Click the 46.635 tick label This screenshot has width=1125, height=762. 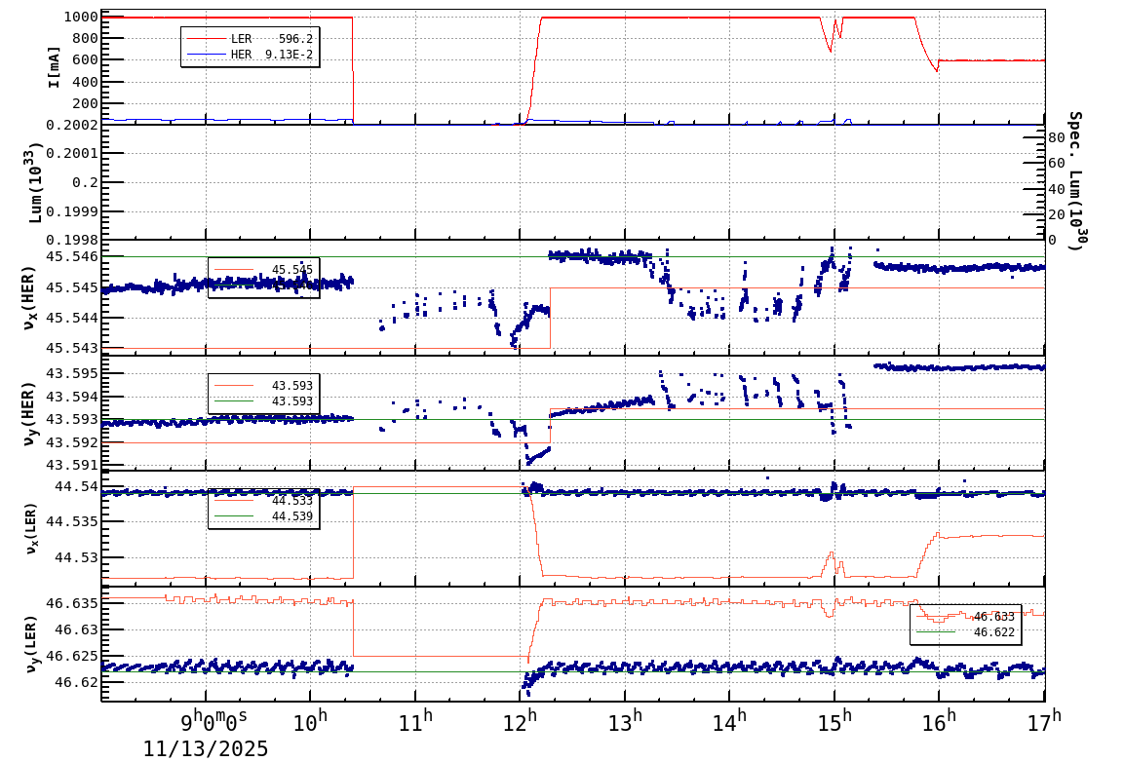coord(72,603)
